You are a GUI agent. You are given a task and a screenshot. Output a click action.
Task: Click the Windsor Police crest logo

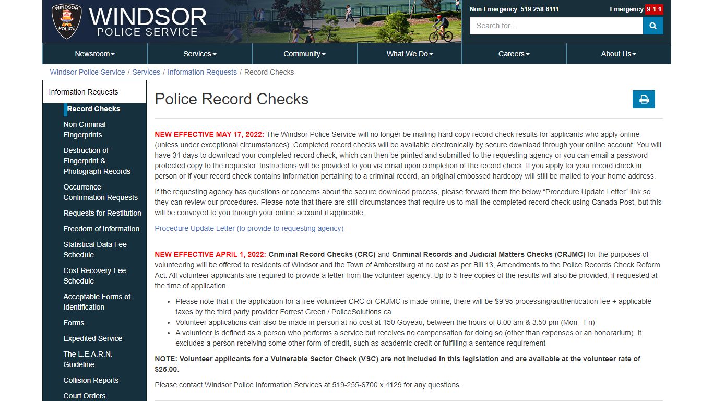click(x=66, y=21)
